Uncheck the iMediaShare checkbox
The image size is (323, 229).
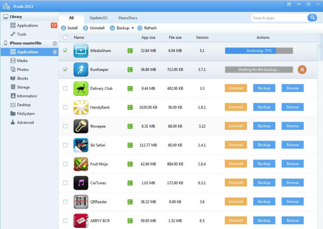pyautogui.click(x=65, y=51)
